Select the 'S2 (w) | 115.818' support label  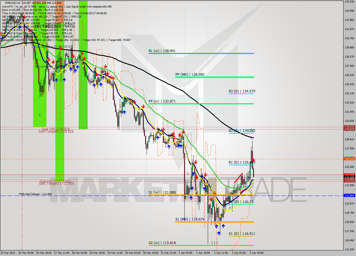pos(162,243)
